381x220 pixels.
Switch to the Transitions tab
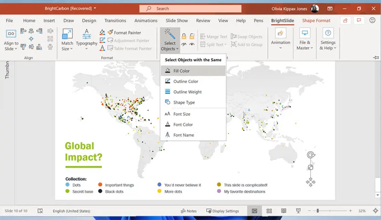115,20
